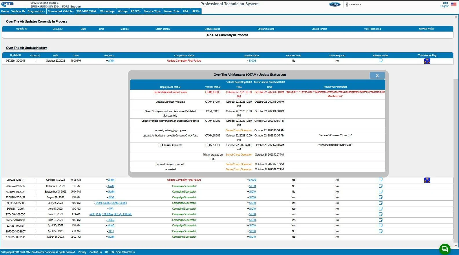Screen dimensions: 459x255
Task: Select the 'request_delivery_queued' log entry
Action: (170, 164)
